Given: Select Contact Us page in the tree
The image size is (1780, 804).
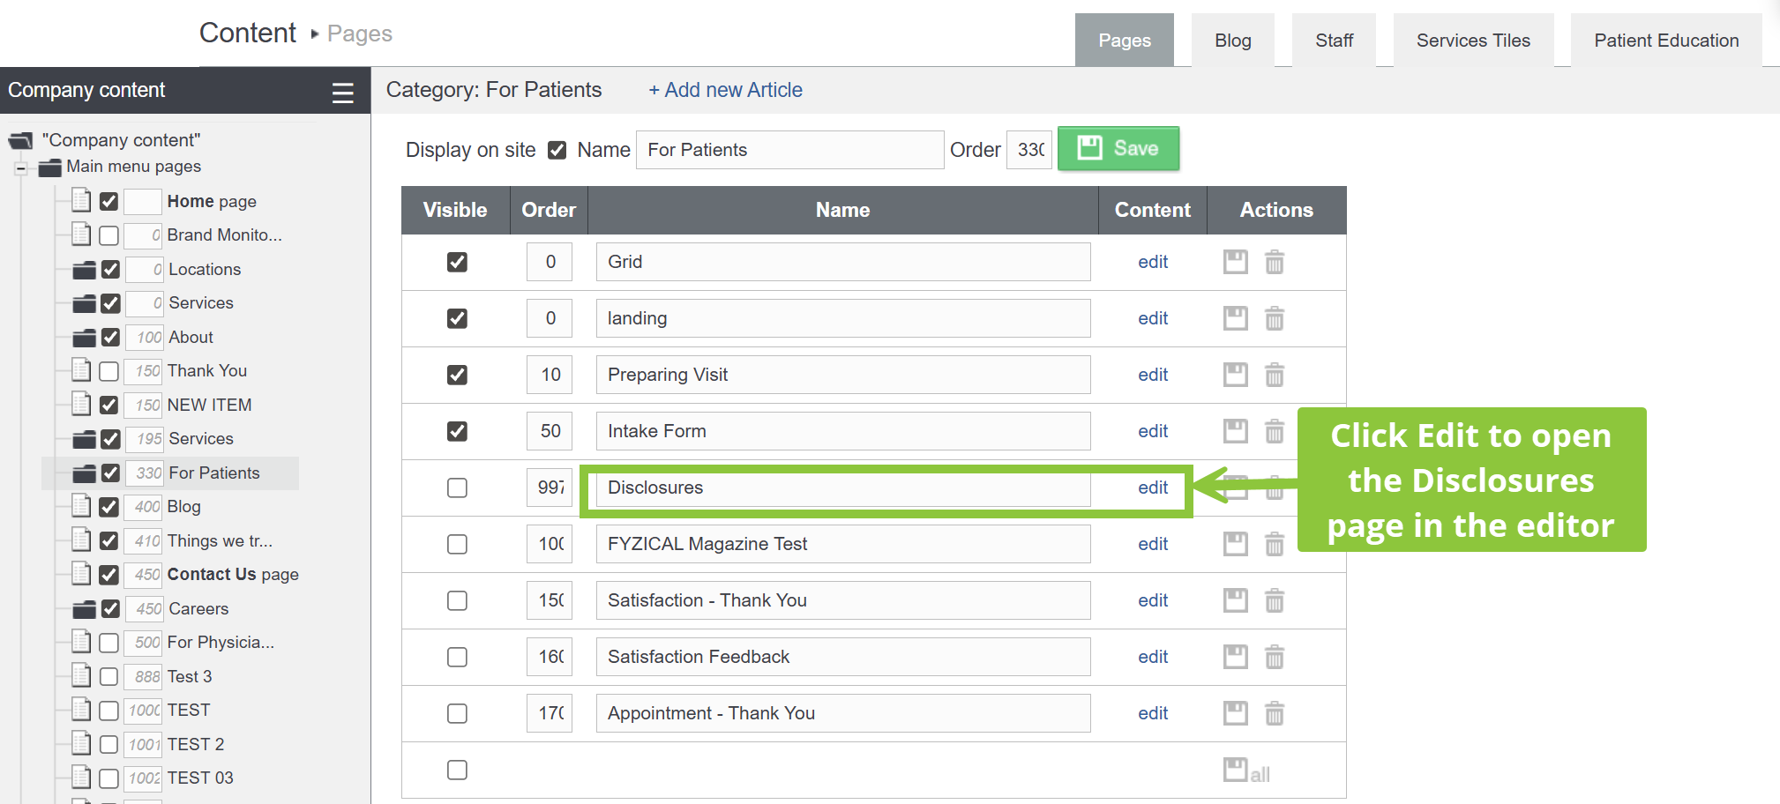Looking at the screenshot, I should pyautogui.click(x=233, y=575).
